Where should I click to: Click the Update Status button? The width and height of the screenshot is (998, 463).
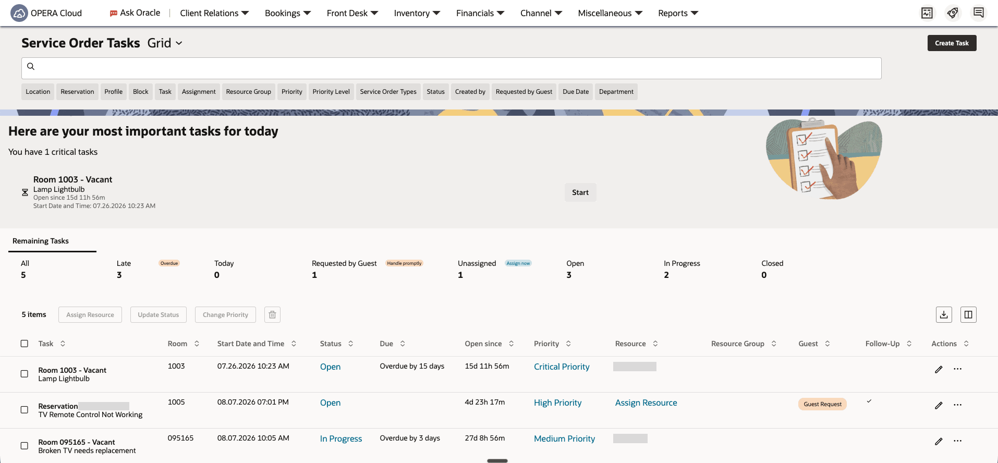coord(159,314)
